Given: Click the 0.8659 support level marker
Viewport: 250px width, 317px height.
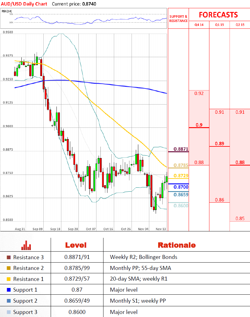Looking at the screenshot, I should tap(181, 195).
